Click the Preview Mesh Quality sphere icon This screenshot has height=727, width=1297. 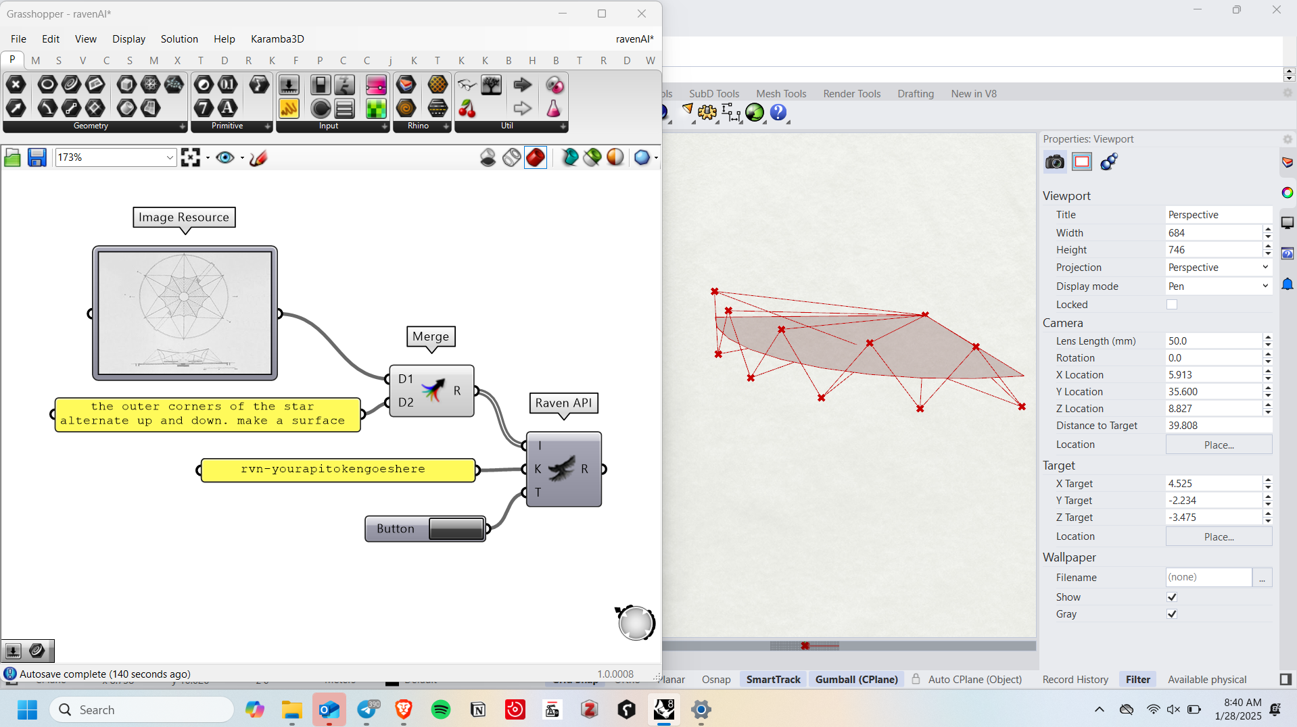point(642,157)
